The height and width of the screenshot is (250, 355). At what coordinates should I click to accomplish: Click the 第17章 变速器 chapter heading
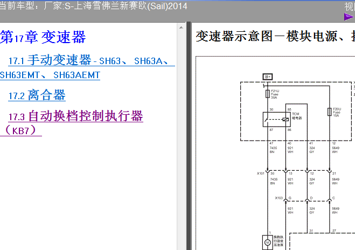pos(43,37)
